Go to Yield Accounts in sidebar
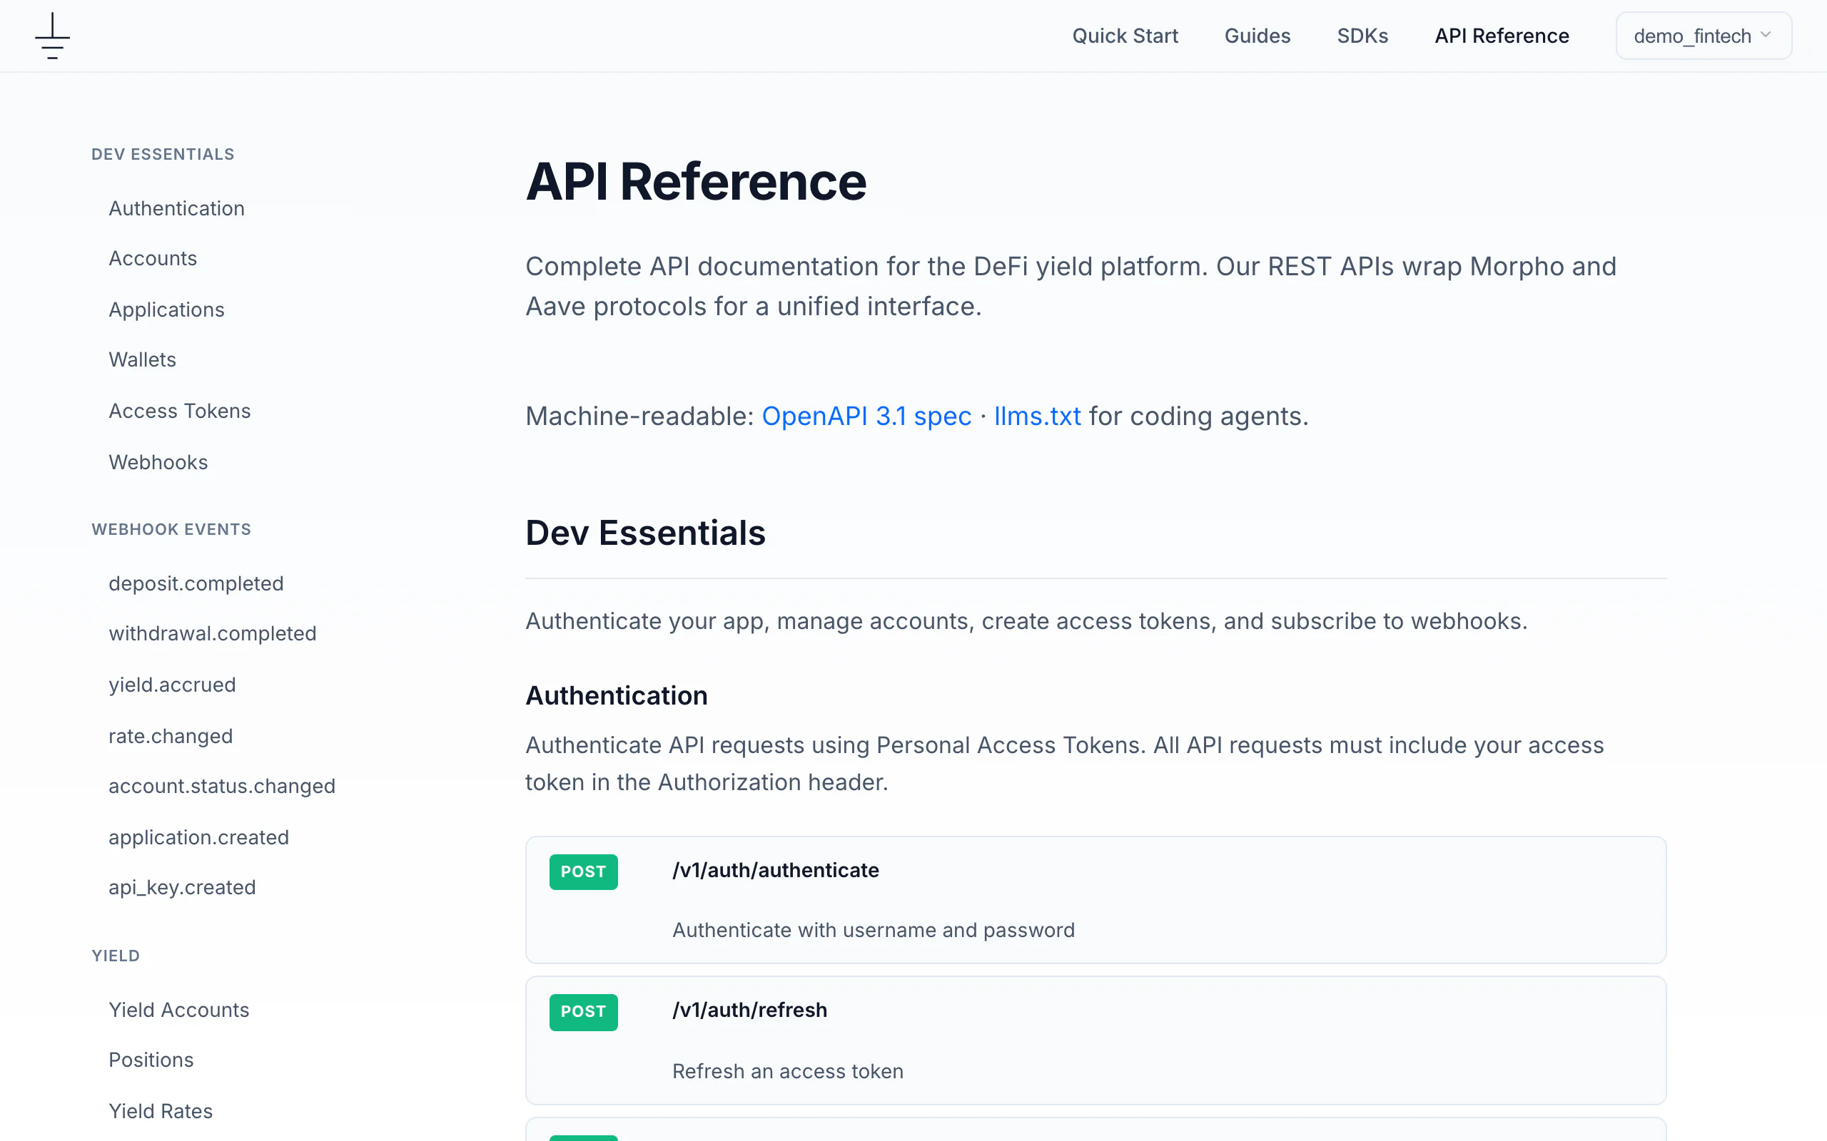This screenshot has width=1827, height=1141. tap(179, 1010)
